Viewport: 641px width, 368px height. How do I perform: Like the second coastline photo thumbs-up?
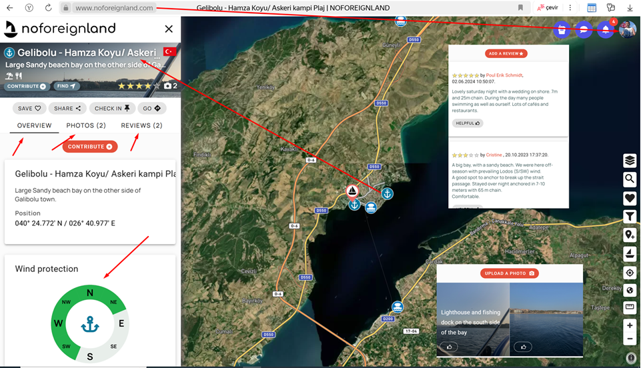click(523, 347)
